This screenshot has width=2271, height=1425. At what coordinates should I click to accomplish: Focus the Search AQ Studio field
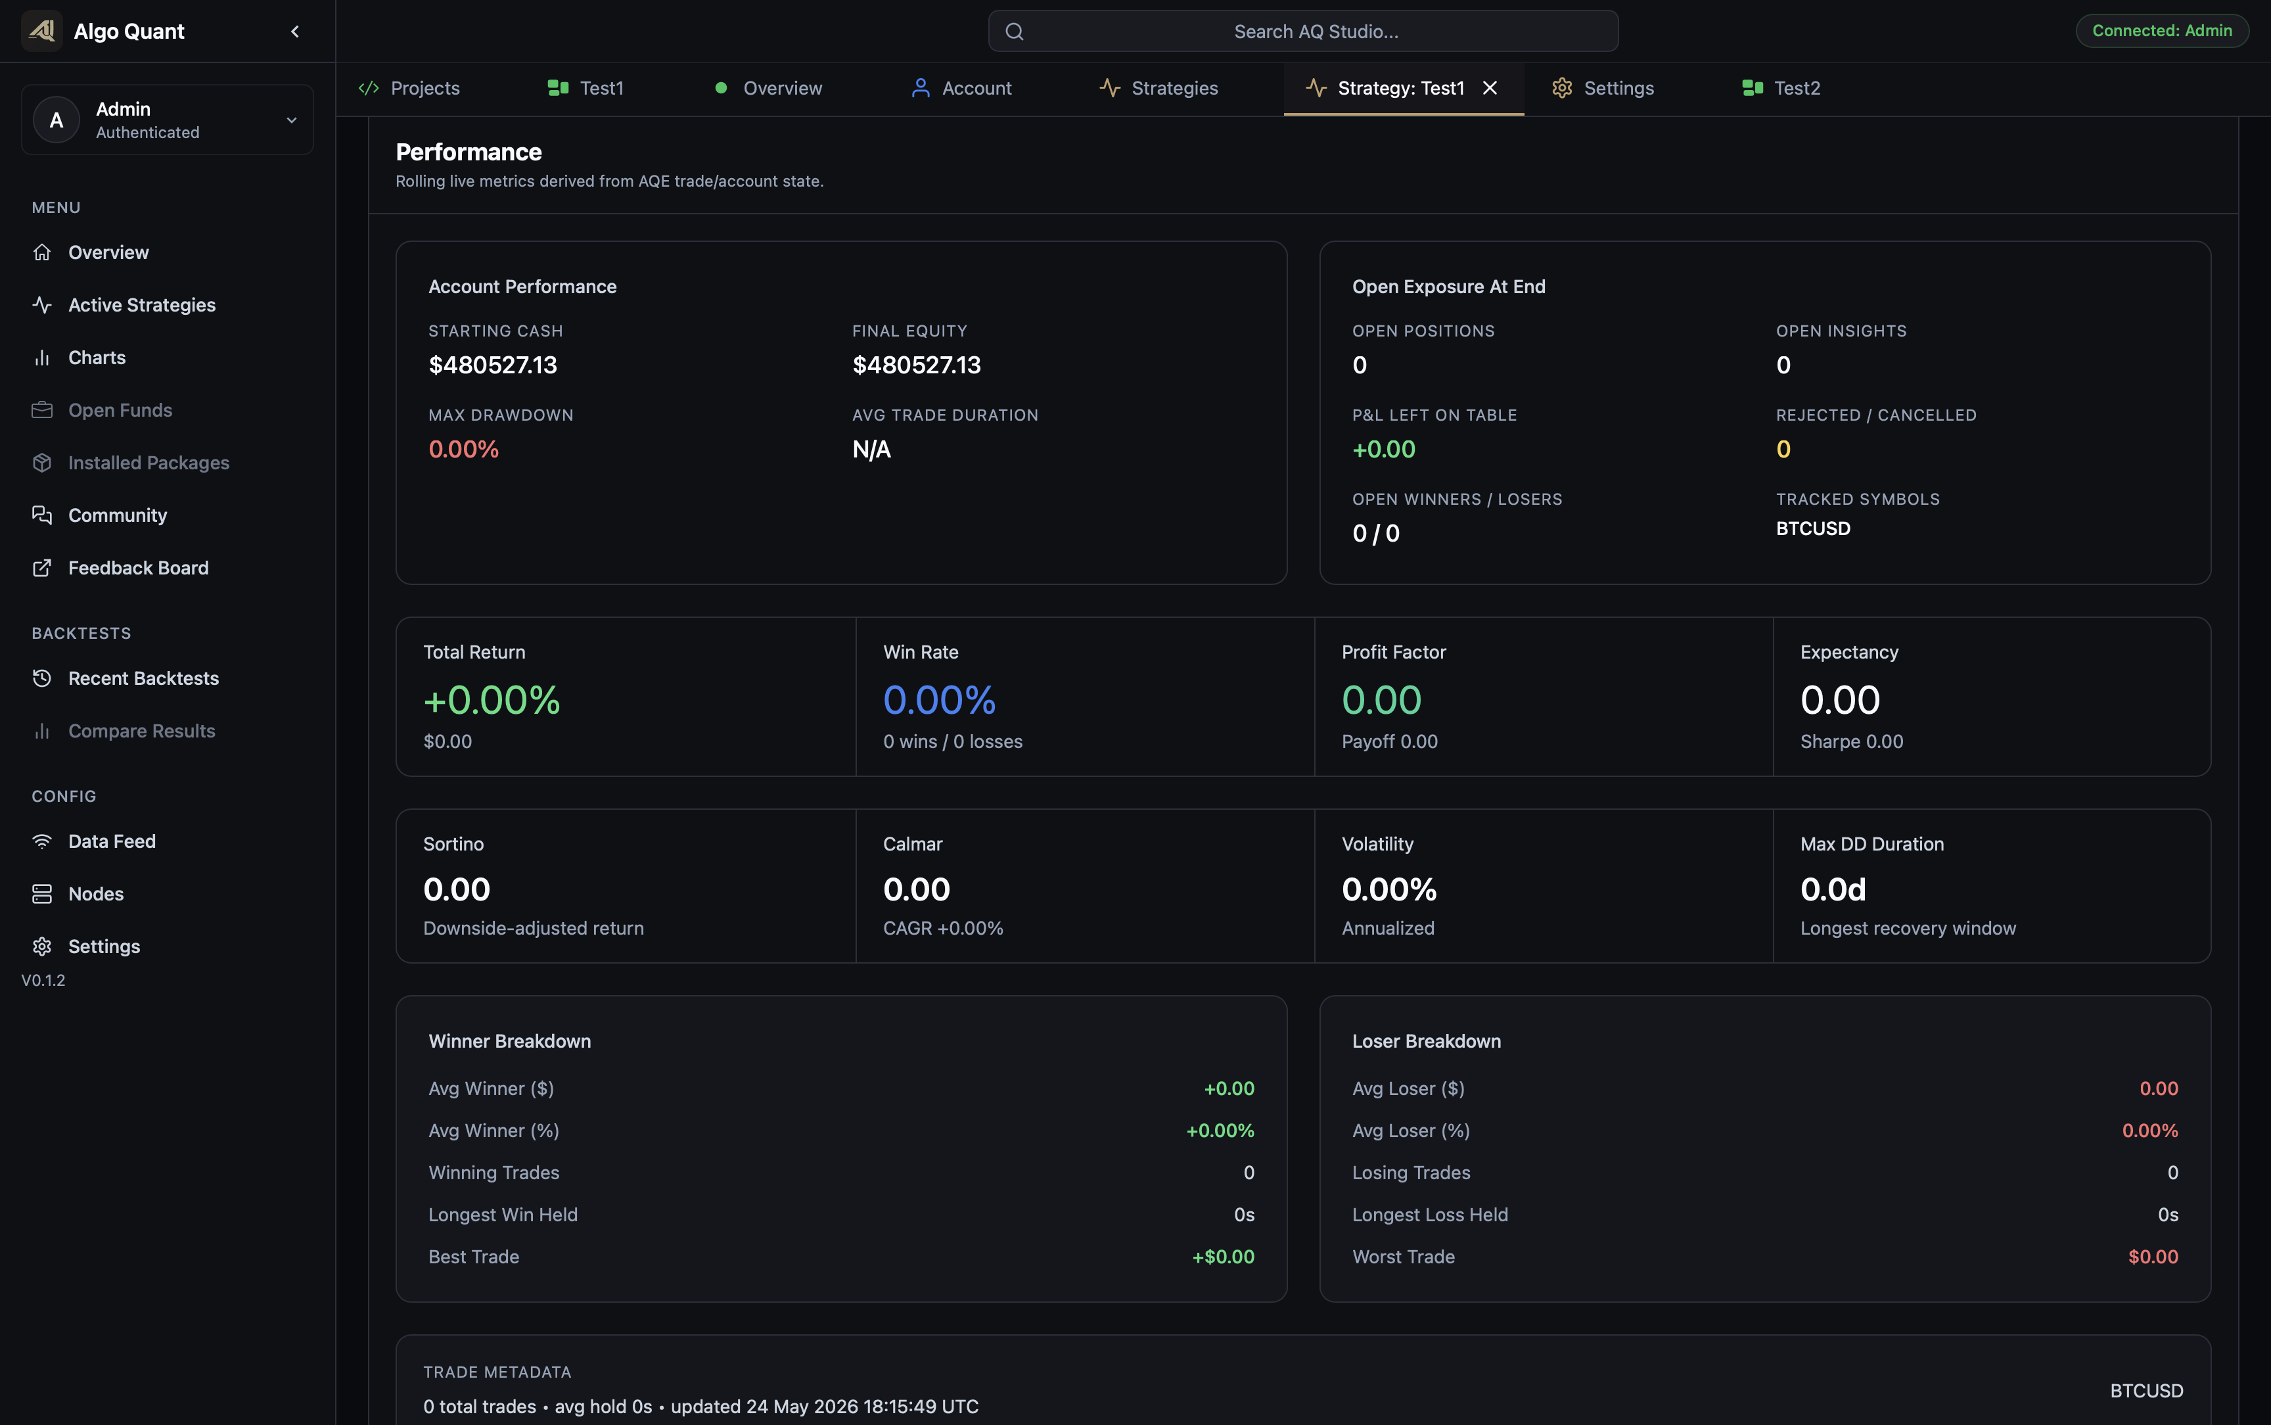[1302, 31]
